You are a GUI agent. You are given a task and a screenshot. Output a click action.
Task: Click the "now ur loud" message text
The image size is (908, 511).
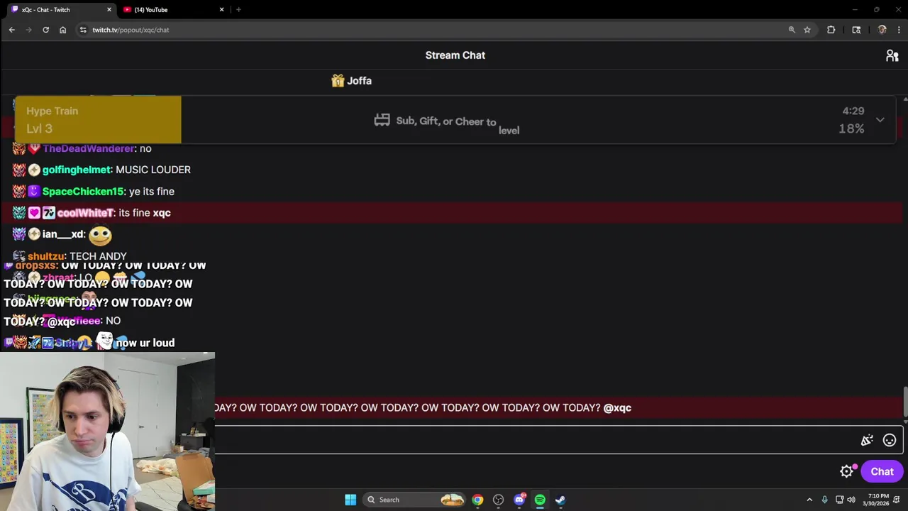[145, 343]
